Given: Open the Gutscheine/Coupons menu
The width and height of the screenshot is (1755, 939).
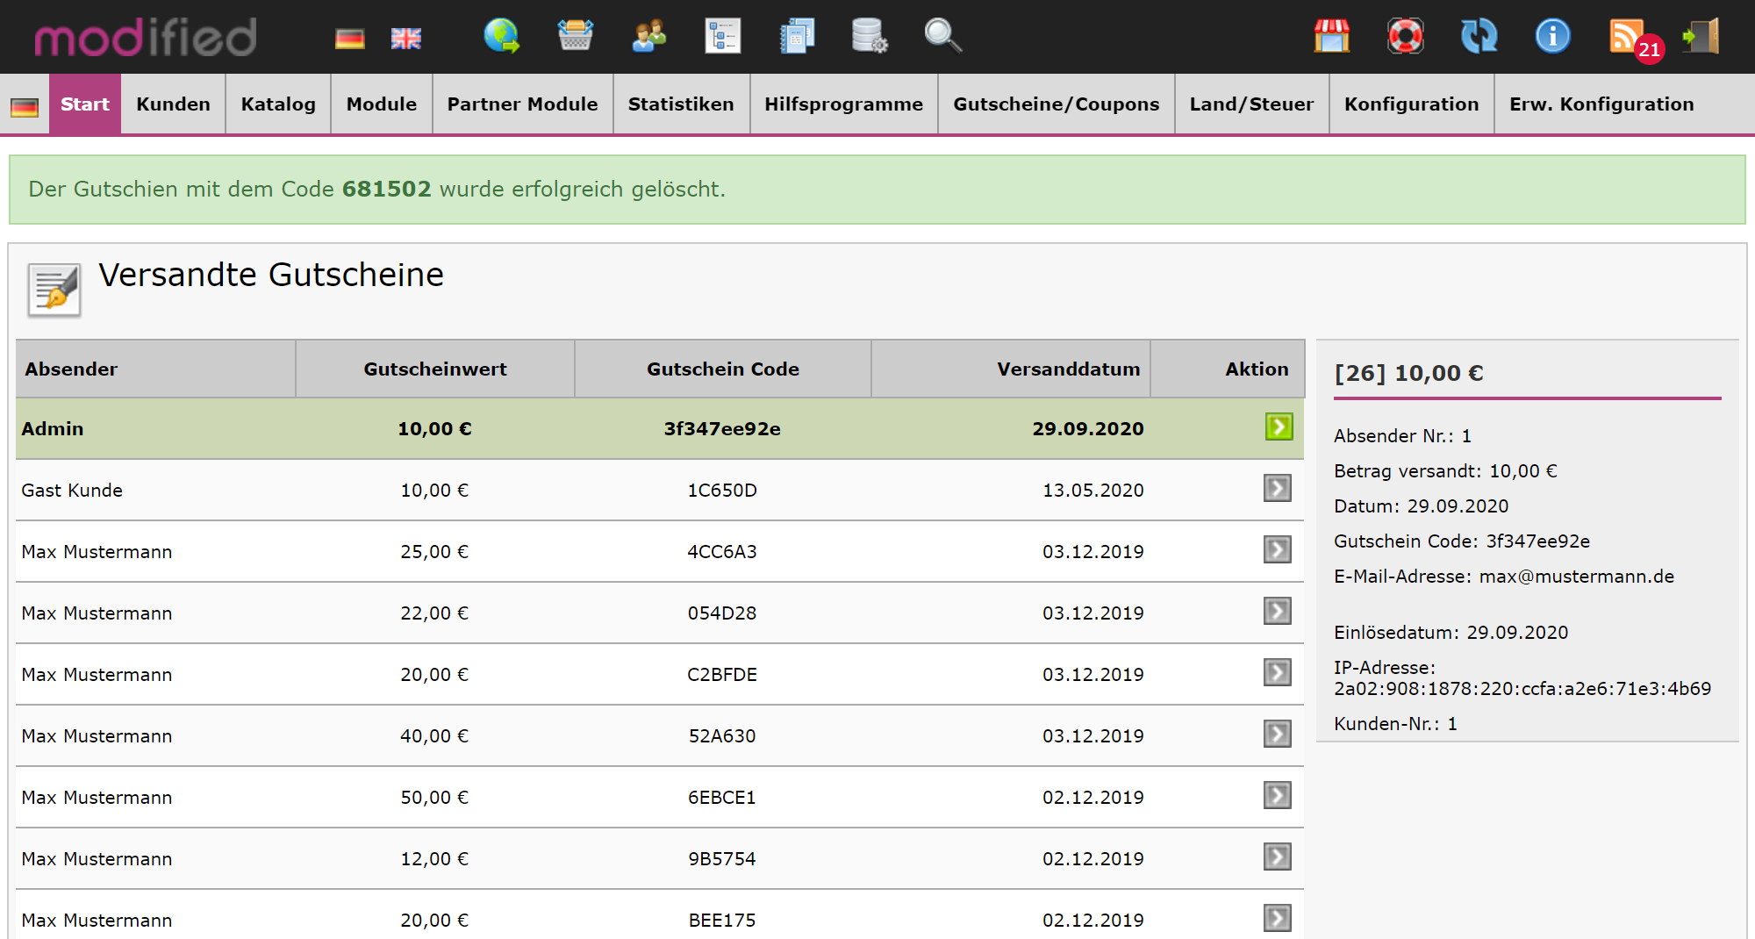Looking at the screenshot, I should tap(1056, 104).
